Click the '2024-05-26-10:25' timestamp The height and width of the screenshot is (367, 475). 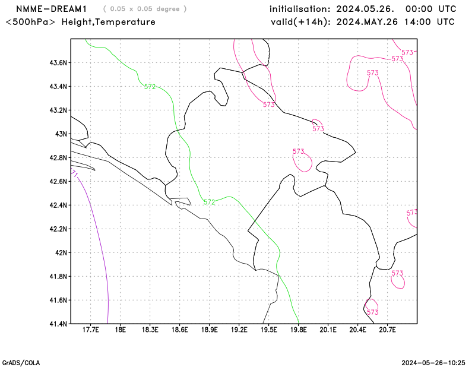point(433,363)
